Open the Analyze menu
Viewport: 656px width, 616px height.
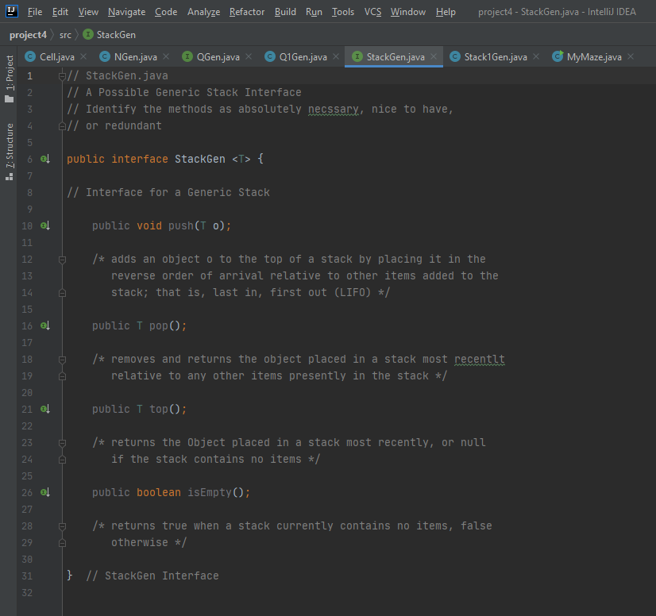pyautogui.click(x=204, y=12)
